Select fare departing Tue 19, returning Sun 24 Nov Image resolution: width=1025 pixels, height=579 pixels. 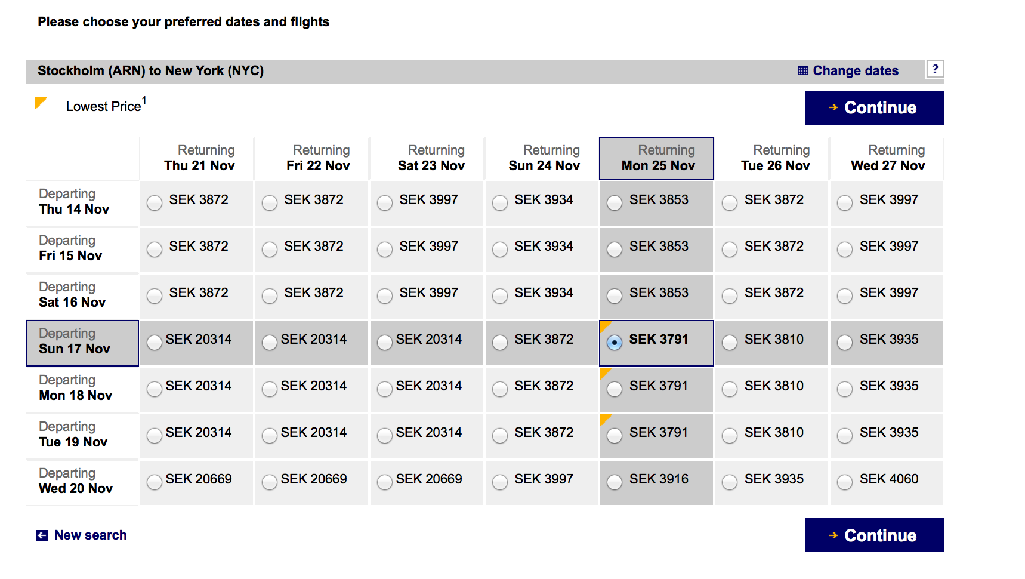500,436
